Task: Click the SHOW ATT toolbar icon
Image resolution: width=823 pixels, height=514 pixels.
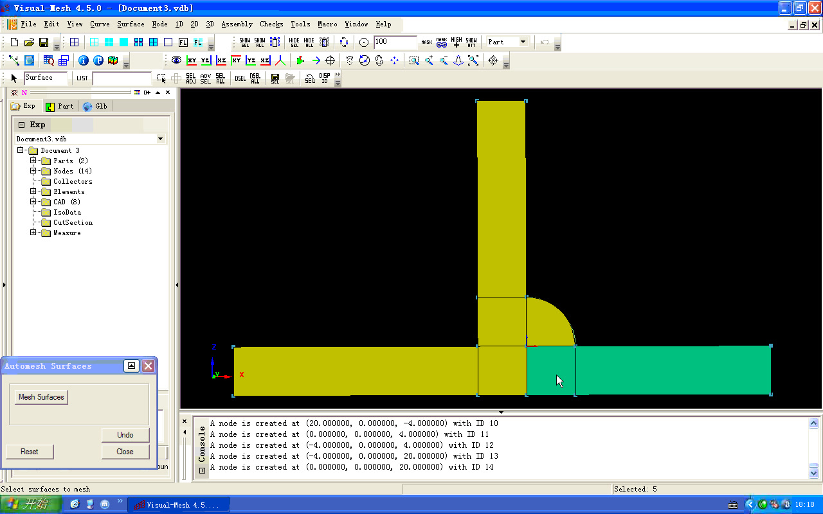Action: 471,42
